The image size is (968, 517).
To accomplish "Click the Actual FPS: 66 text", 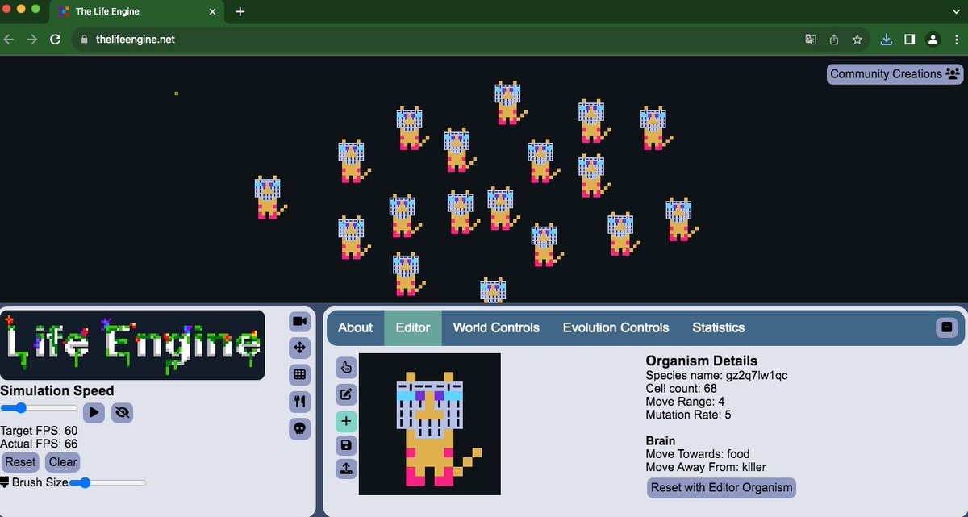I will pos(39,444).
